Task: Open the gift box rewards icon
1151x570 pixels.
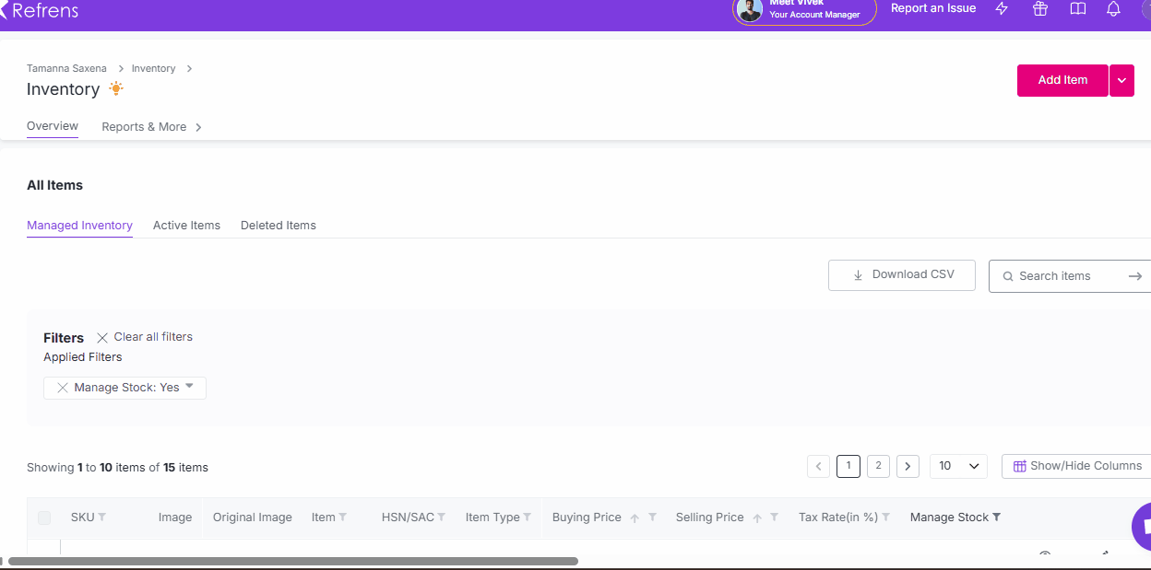Action: pos(1040,8)
